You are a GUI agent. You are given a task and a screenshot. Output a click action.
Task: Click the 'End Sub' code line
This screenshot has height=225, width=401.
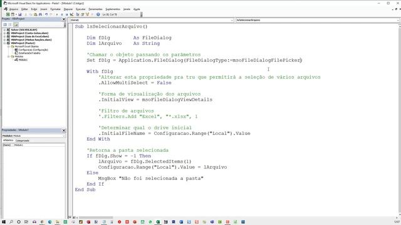(85, 189)
